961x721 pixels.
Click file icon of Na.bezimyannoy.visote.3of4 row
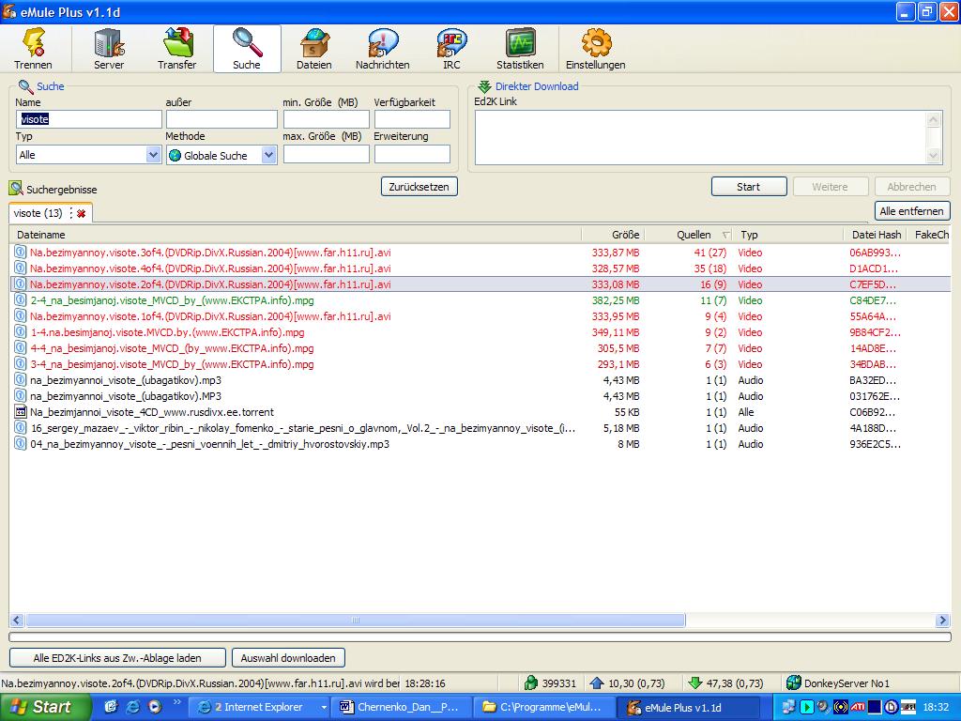pos(21,252)
